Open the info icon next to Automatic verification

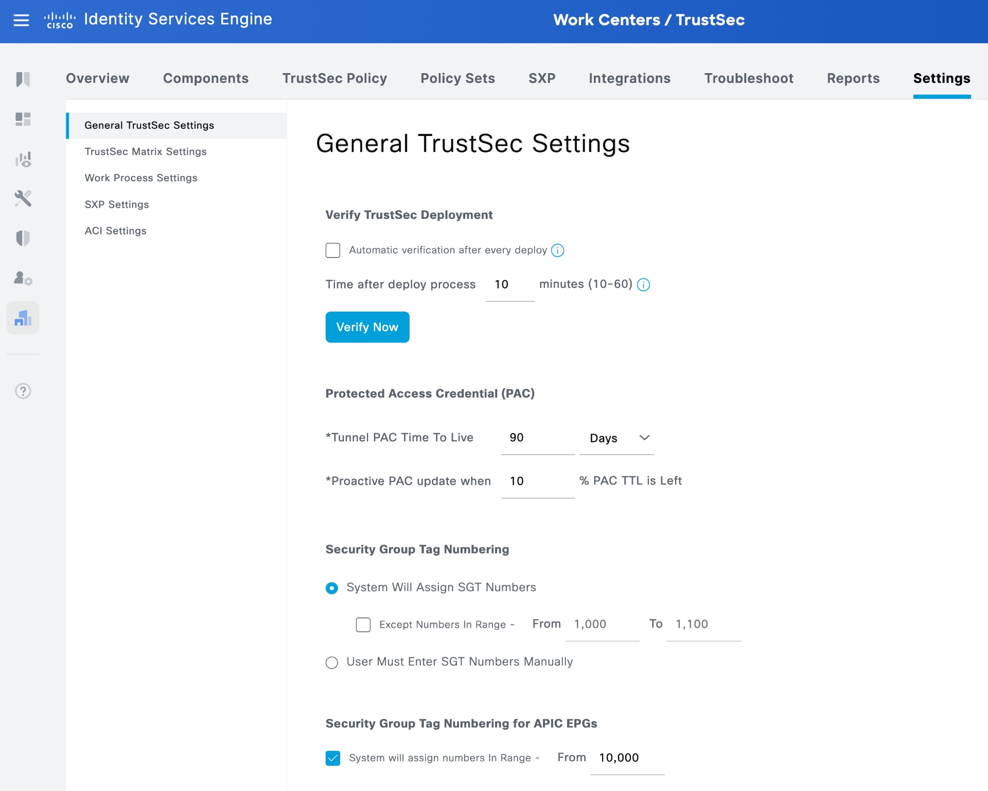[558, 250]
